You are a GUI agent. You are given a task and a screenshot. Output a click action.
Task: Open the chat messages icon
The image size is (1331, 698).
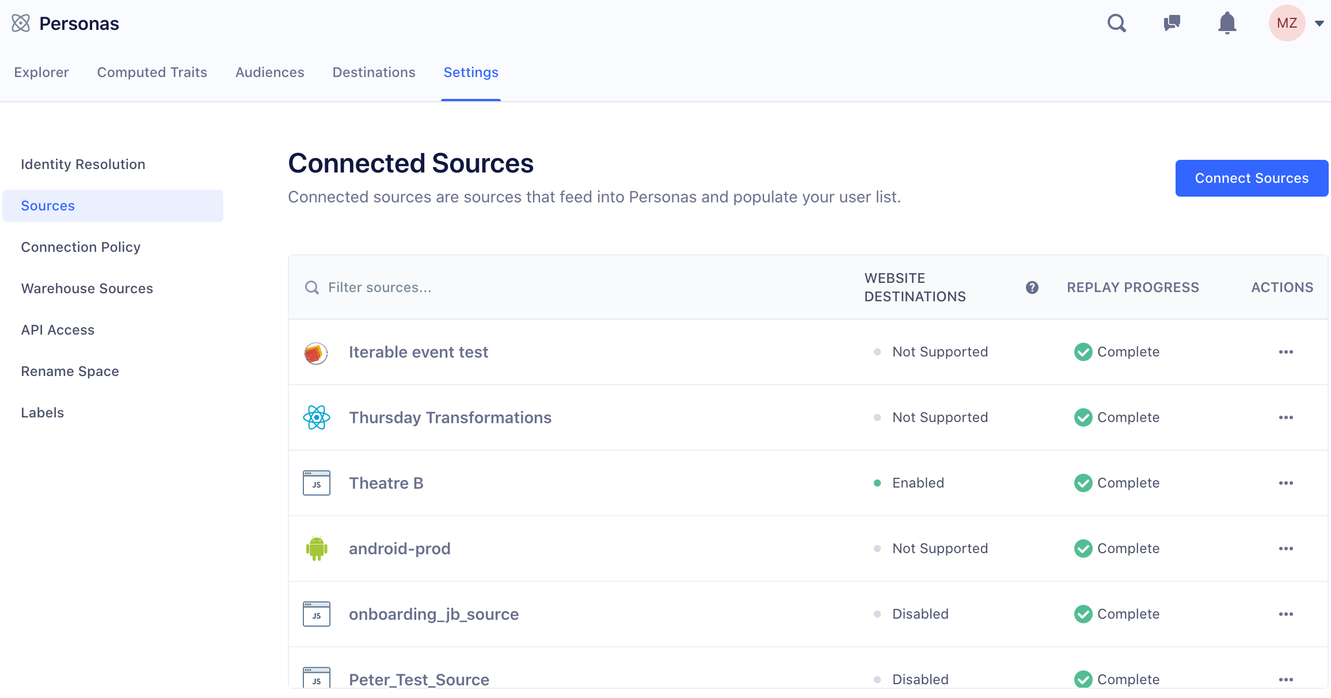pyautogui.click(x=1172, y=23)
